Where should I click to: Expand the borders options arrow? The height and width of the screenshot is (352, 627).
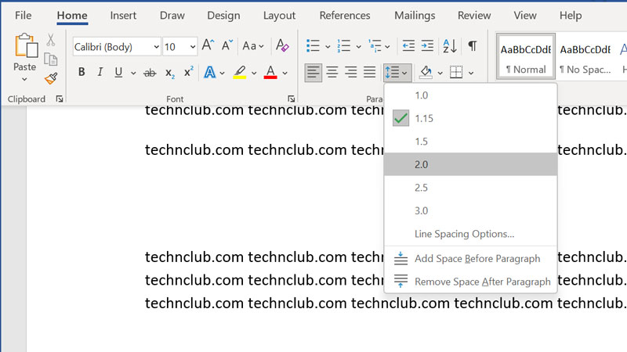pyautogui.click(x=471, y=73)
